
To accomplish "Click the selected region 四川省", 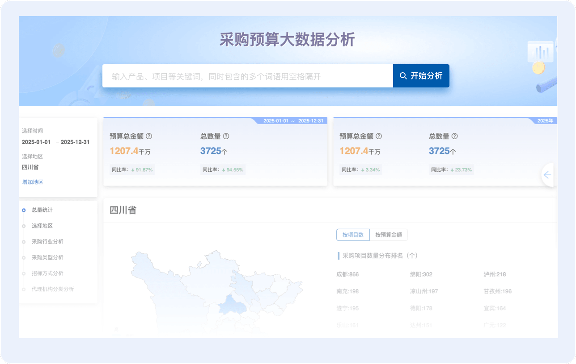I will (30, 167).
